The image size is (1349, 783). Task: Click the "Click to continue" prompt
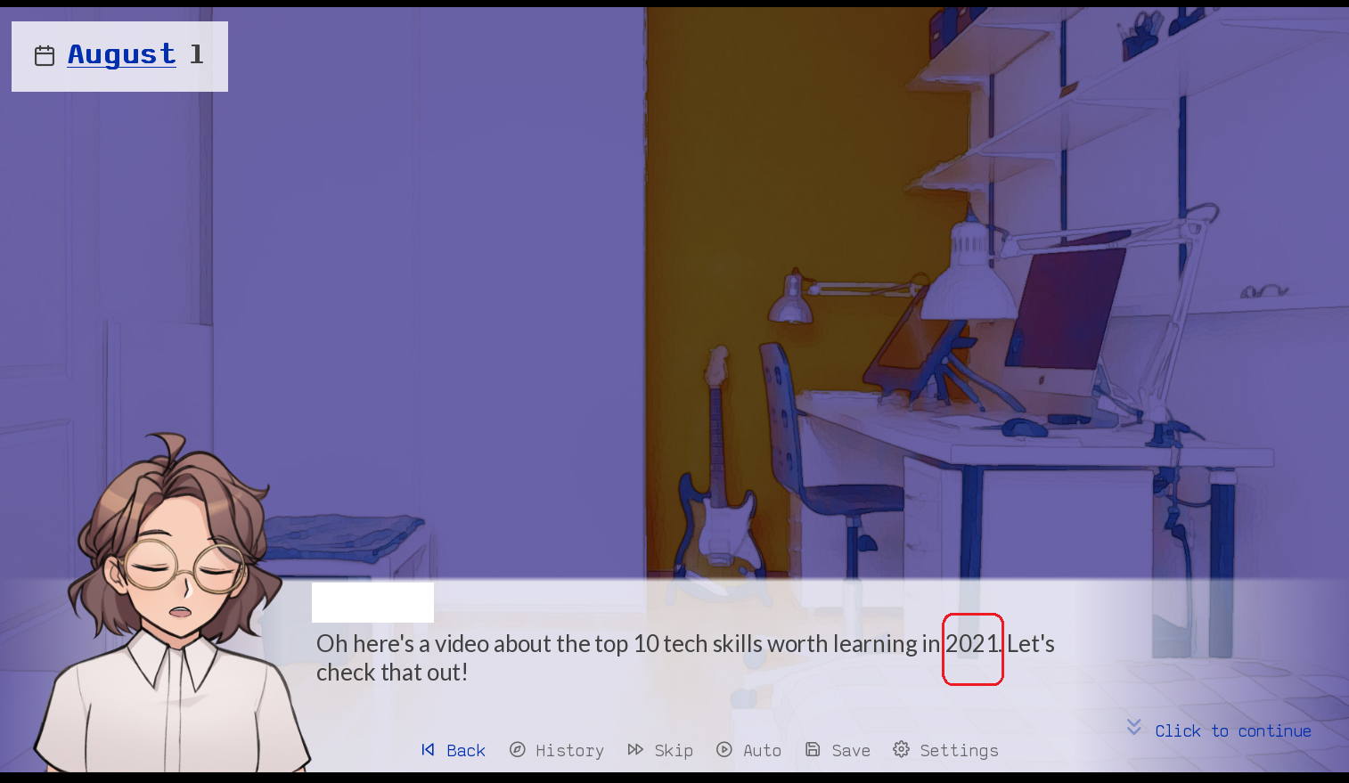pyautogui.click(x=1233, y=730)
